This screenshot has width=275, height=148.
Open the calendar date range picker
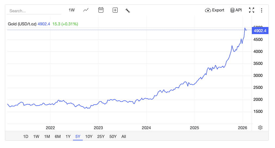click(x=101, y=10)
